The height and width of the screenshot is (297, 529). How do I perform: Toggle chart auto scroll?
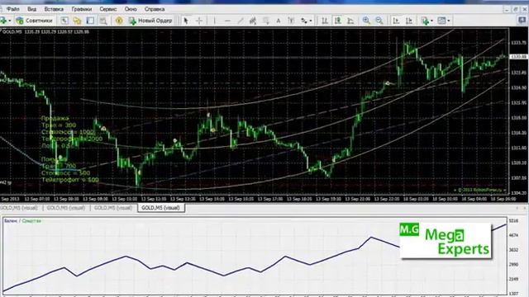tap(396, 21)
